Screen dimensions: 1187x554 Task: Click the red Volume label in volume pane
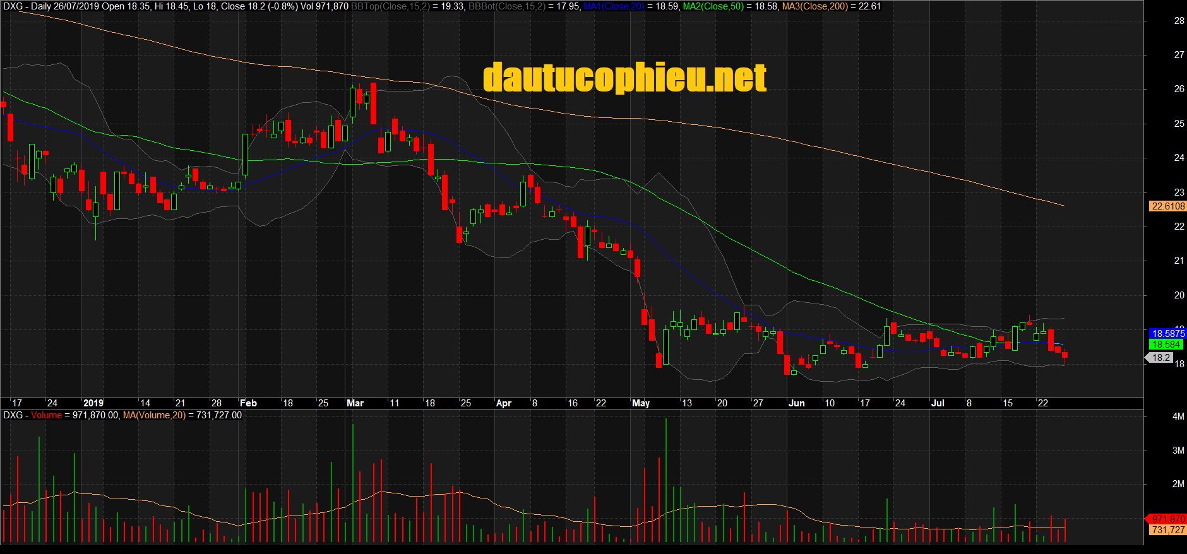(46, 415)
